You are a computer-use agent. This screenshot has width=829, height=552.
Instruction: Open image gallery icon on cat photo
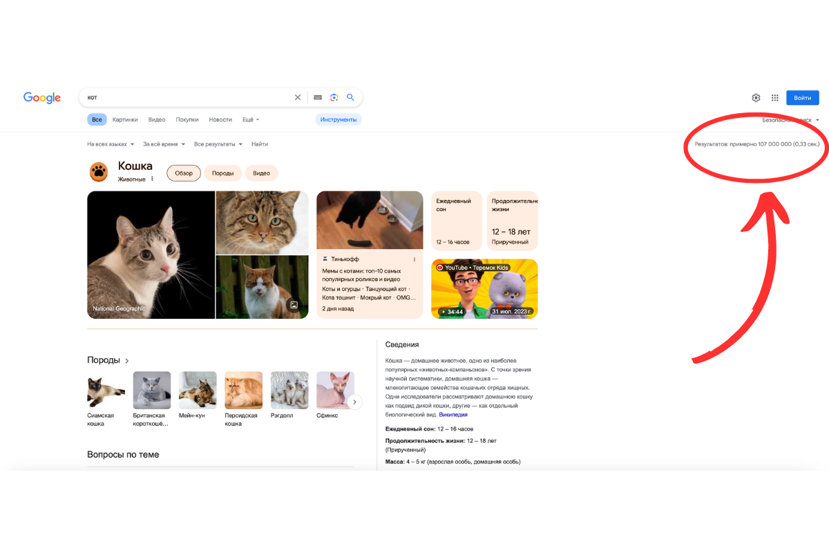tap(294, 304)
